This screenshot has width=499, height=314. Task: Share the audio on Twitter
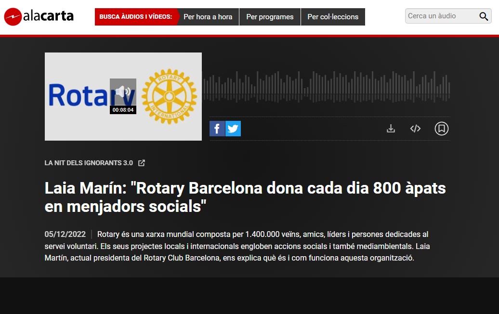(233, 129)
